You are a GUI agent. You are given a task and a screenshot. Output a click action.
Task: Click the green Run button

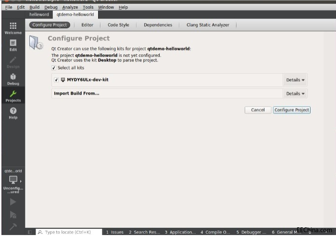tap(13, 202)
